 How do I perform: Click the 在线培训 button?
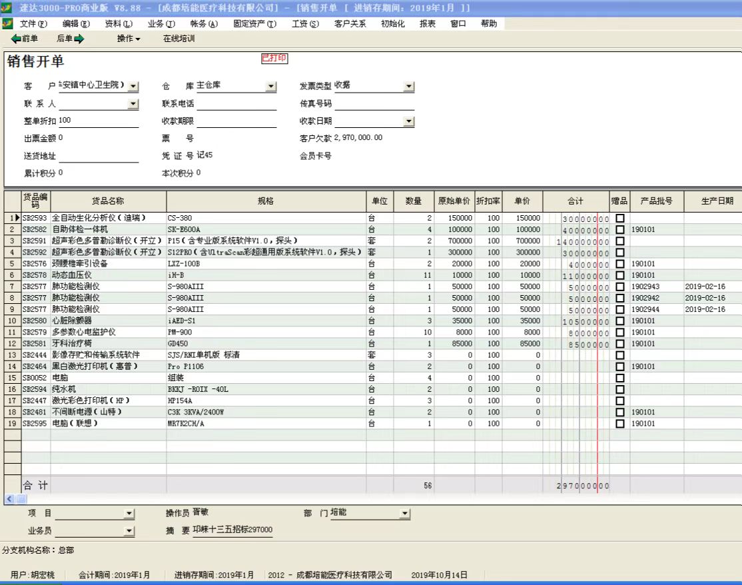point(179,39)
